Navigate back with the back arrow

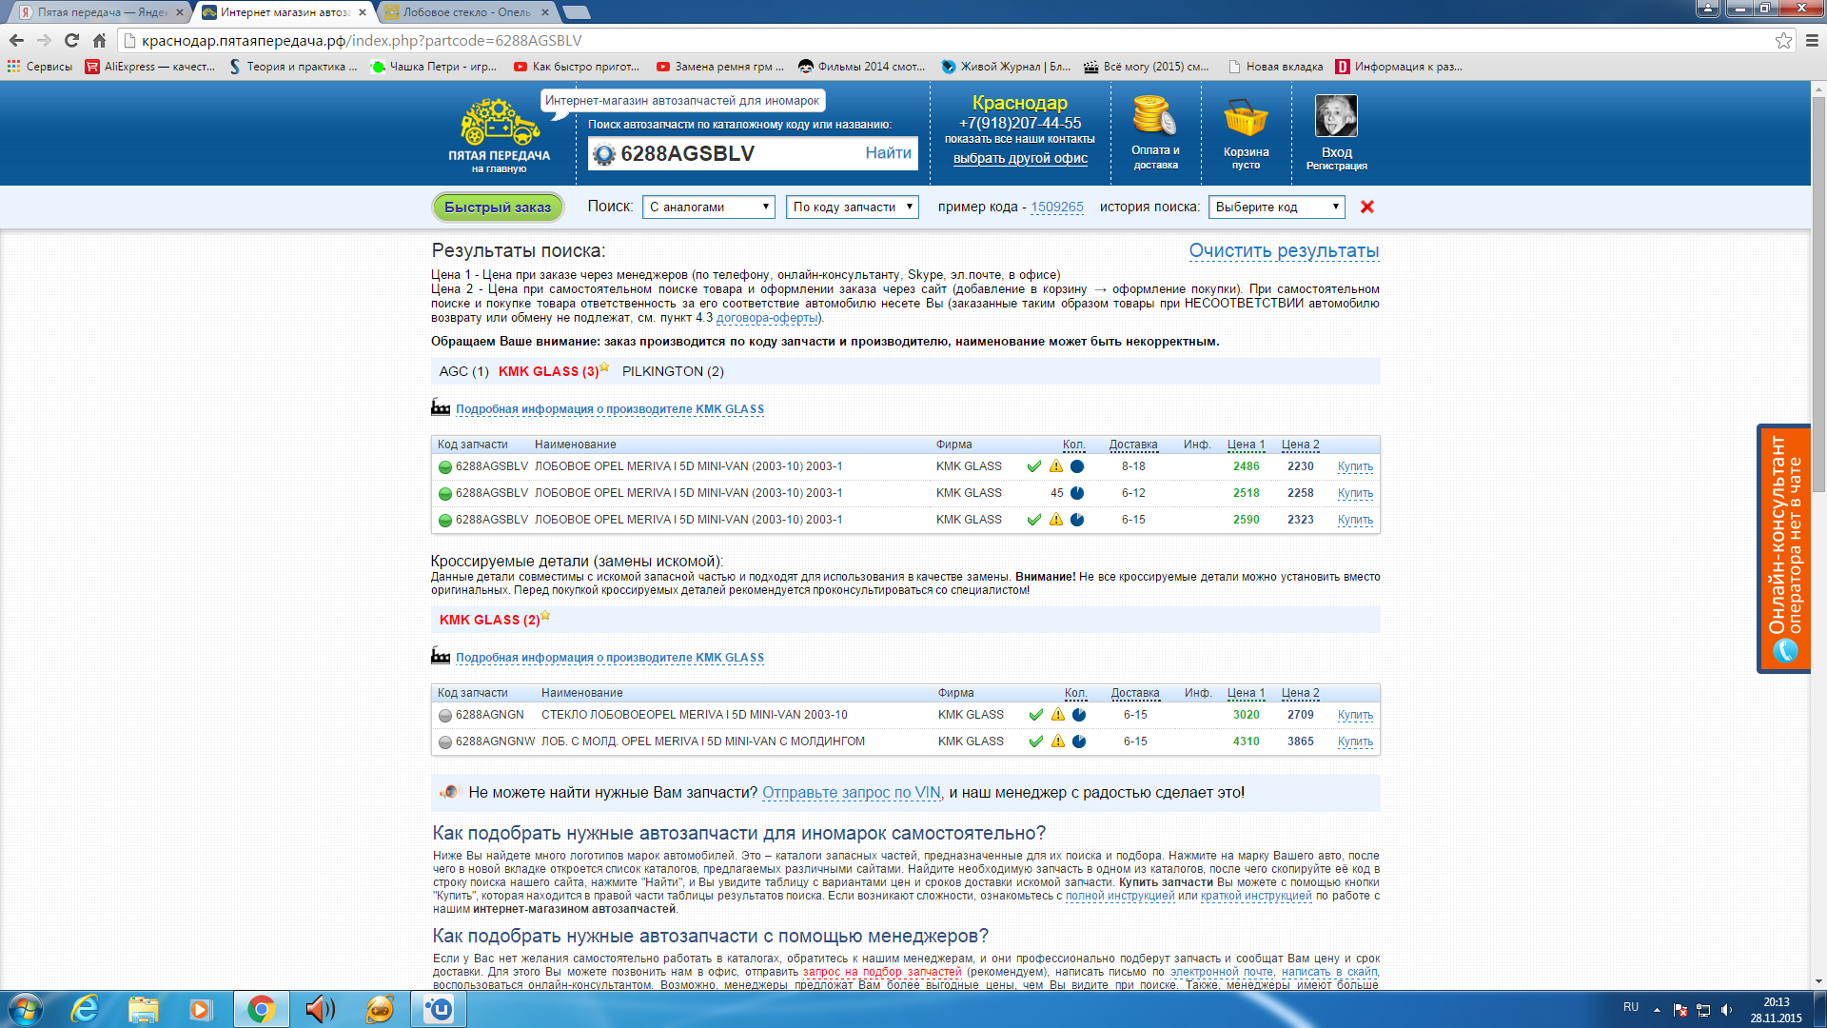(x=16, y=40)
